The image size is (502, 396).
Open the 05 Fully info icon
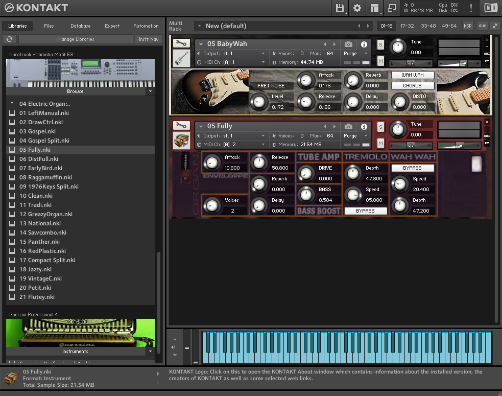click(x=364, y=127)
